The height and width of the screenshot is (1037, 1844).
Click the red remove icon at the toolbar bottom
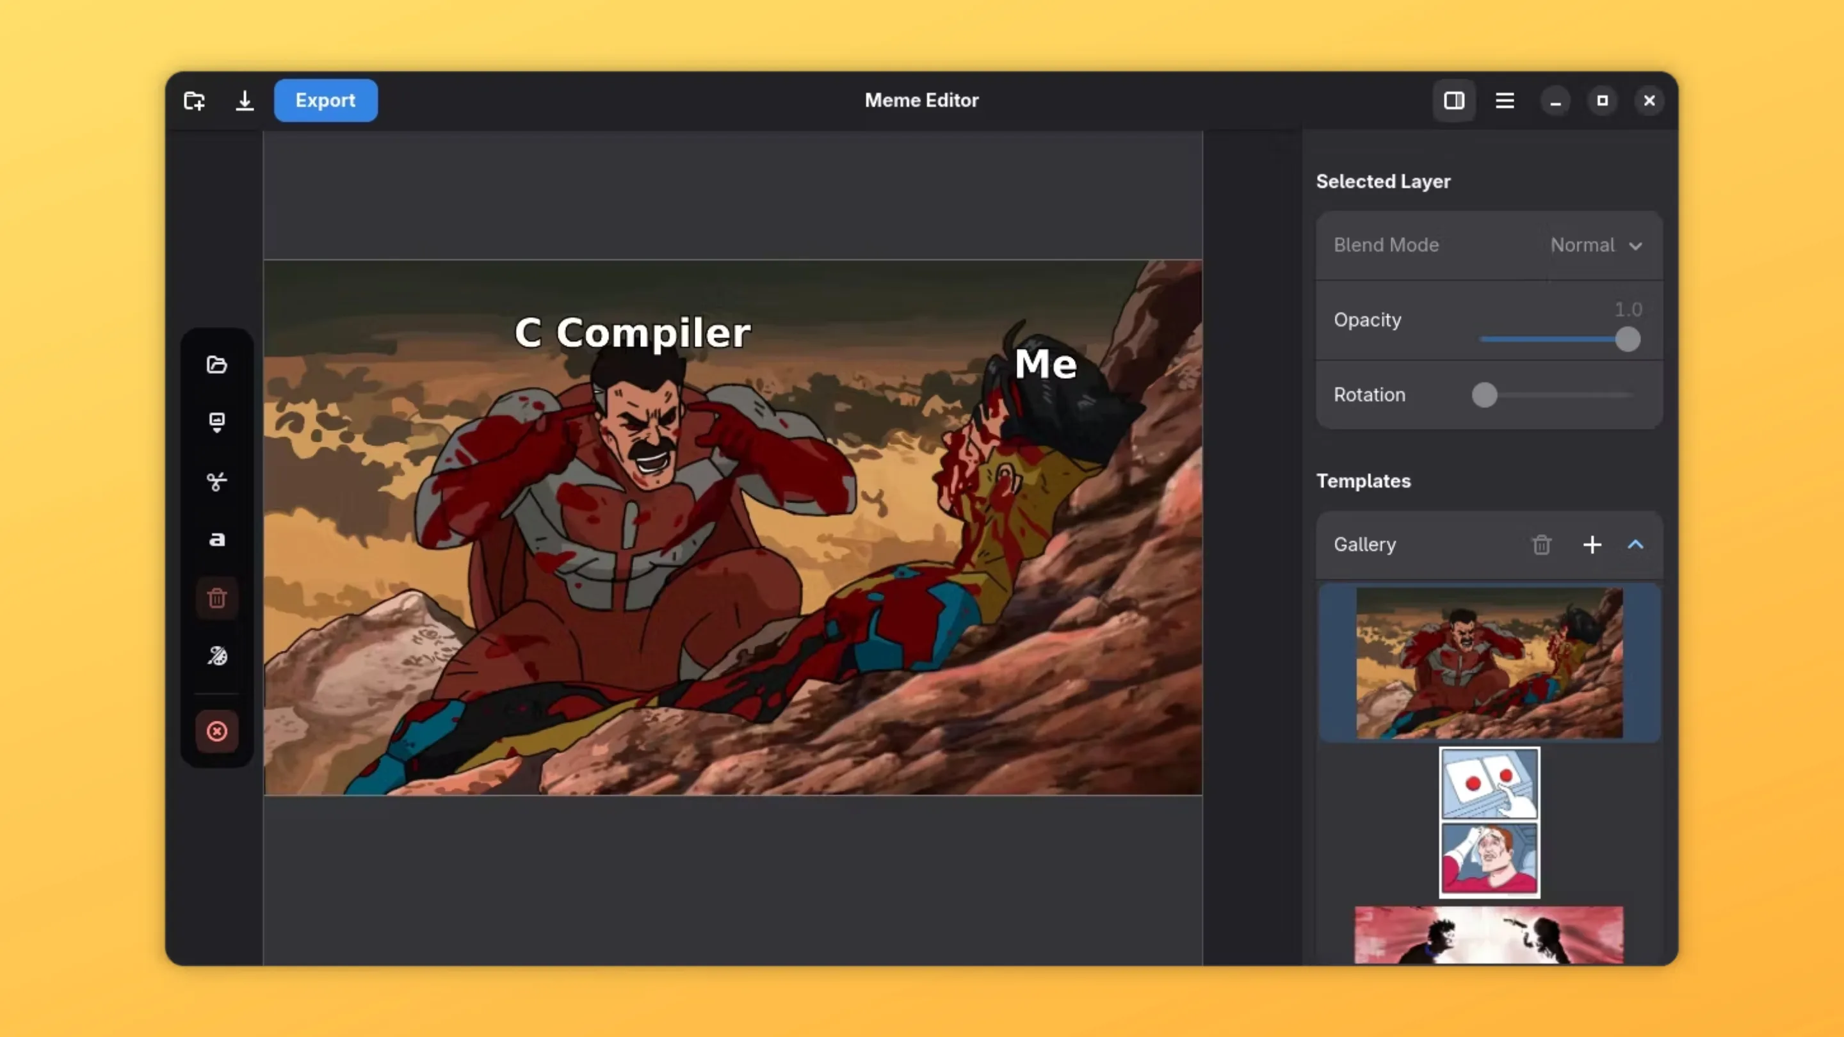click(217, 730)
